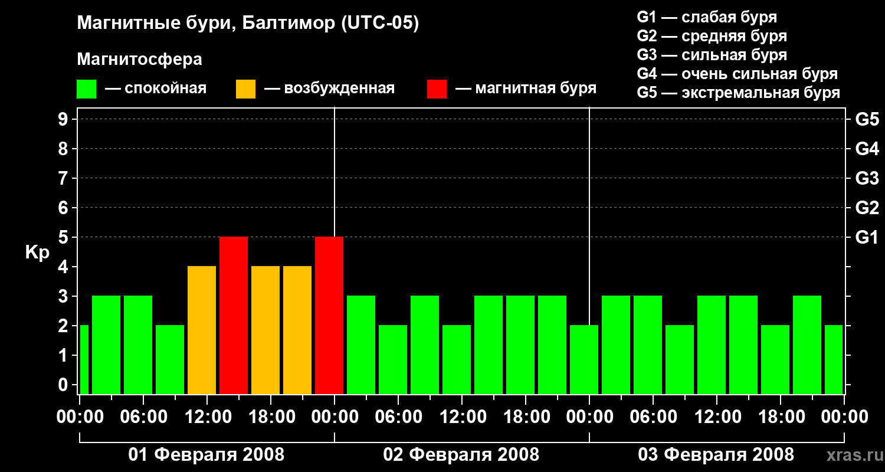
Task: Click the green 'спокойная' legend swatch
Action: click(x=86, y=89)
